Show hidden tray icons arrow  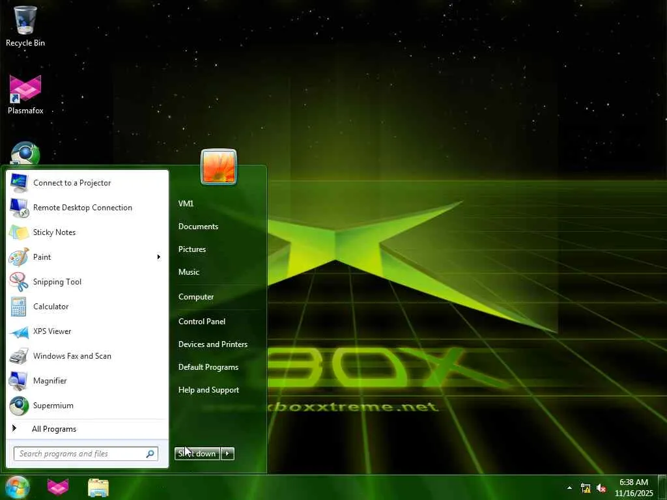(x=569, y=488)
